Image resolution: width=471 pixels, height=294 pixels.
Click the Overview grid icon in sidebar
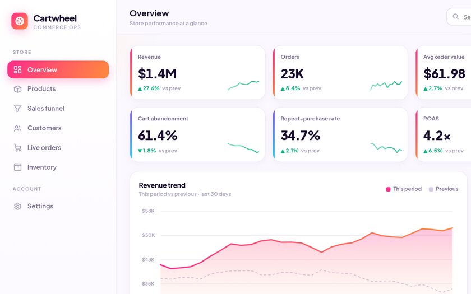click(x=18, y=69)
